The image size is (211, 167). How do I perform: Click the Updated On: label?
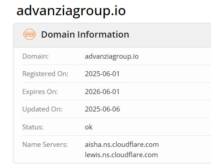(42, 109)
